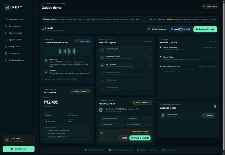Click the Conversation Agent checkmark
The width and height of the screenshot is (225, 155).
(x=102, y=50)
